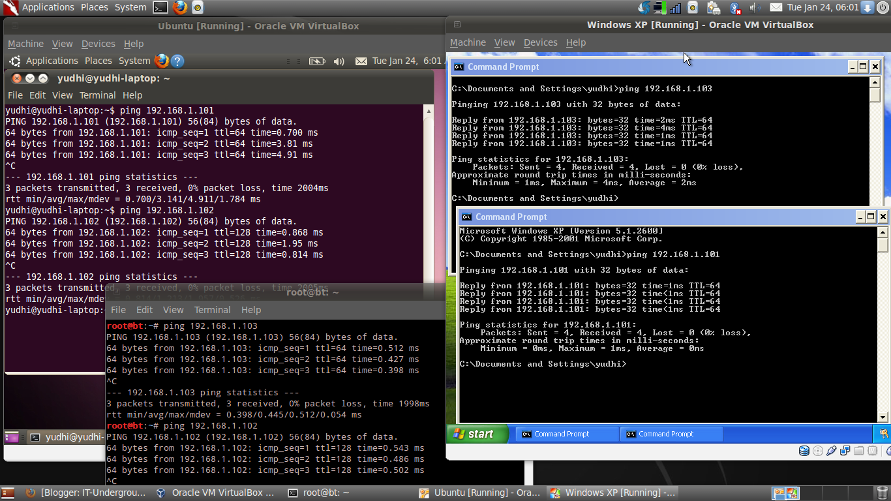
Task: Click the show desktop icon in the host bottom panel
Action: click(8, 493)
